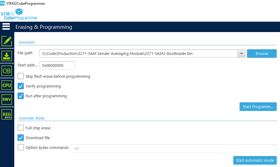Click the Prg title bar app icon
The image size is (280, 167).
[2, 3]
